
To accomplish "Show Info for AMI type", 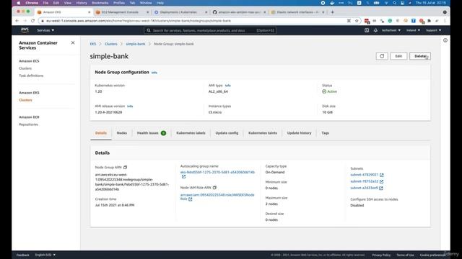I will (228, 86).
